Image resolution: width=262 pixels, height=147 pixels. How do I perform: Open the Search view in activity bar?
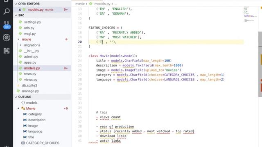coord(7,11)
